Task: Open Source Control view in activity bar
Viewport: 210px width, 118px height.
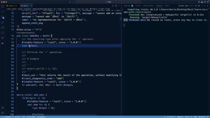Action: click(3, 17)
